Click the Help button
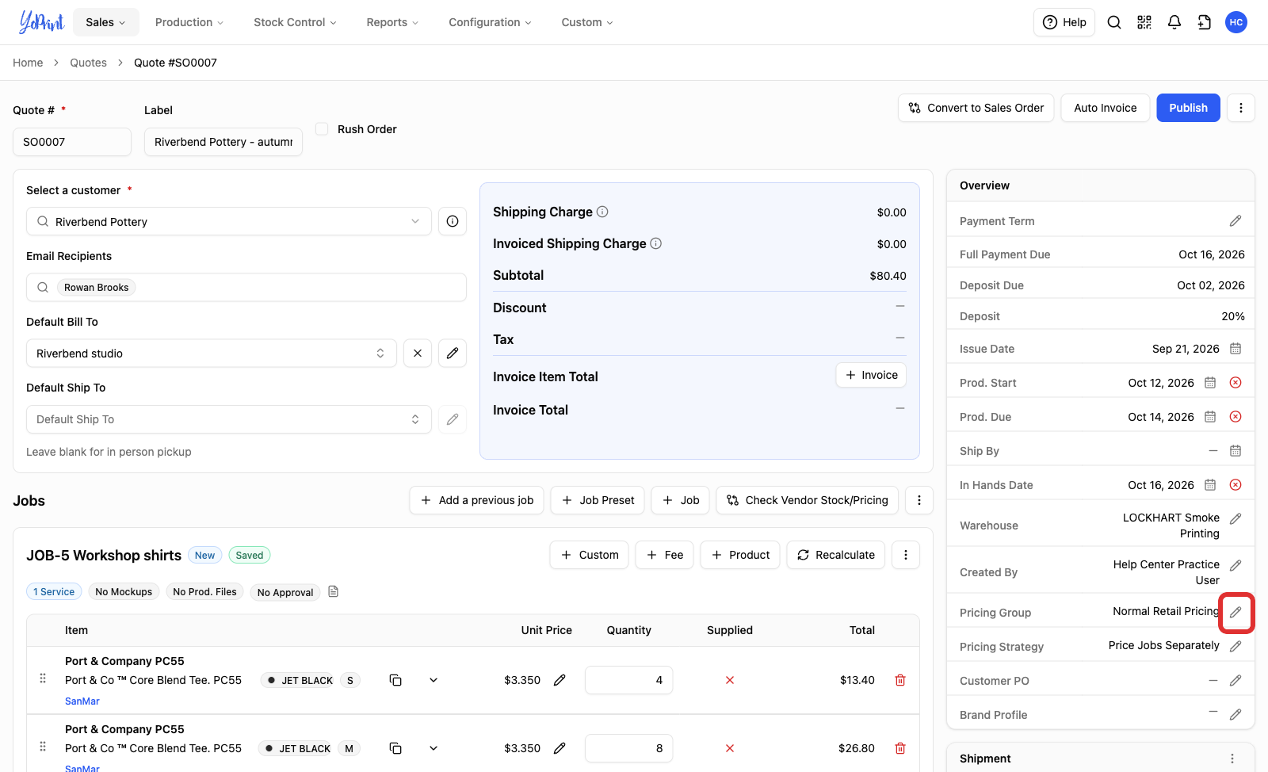The image size is (1268, 772). pyautogui.click(x=1064, y=22)
